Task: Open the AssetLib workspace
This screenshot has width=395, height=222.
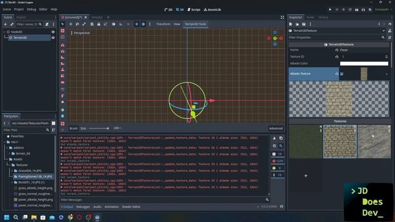Action: (x=212, y=10)
